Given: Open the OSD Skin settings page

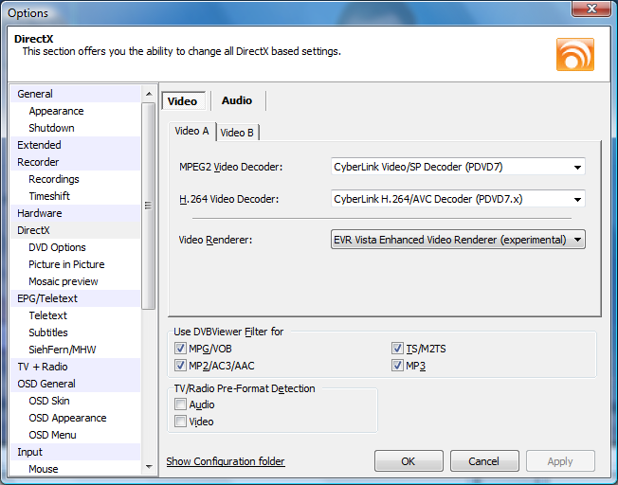Looking at the screenshot, I should (x=75, y=401).
